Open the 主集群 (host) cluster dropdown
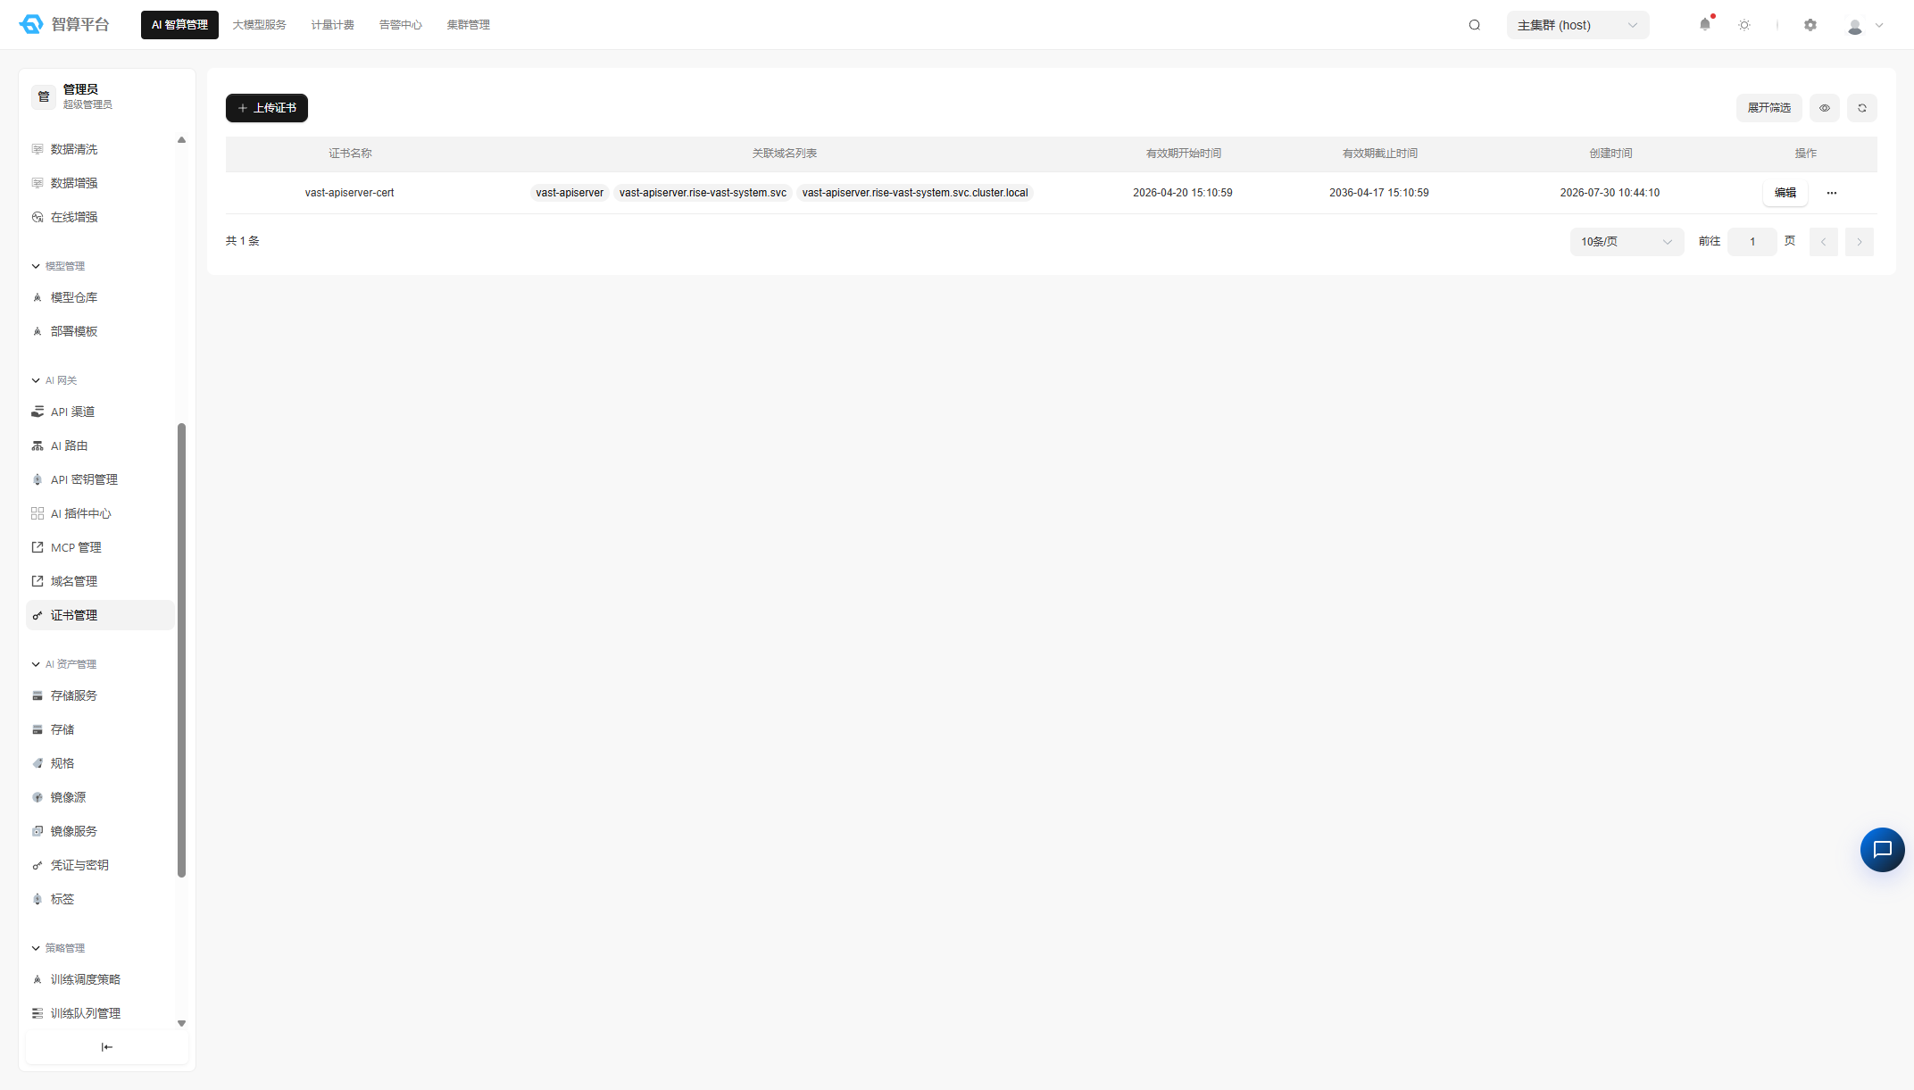The height and width of the screenshot is (1090, 1914). pos(1577,25)
